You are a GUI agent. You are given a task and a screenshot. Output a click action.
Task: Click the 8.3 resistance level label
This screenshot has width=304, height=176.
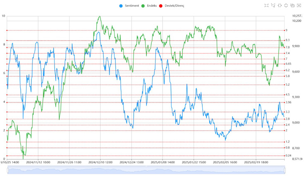(287, 40)
